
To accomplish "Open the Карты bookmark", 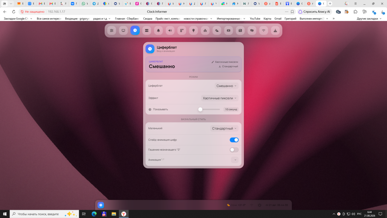I will tap(267, 18).
